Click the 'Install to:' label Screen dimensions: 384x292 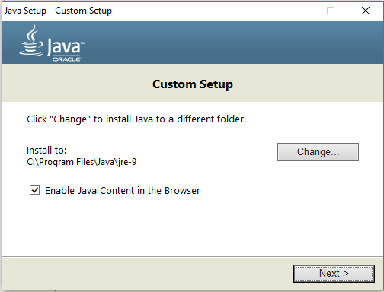[46, 151]
